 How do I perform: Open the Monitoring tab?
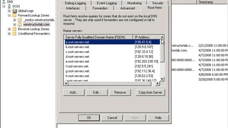point(134,3)
